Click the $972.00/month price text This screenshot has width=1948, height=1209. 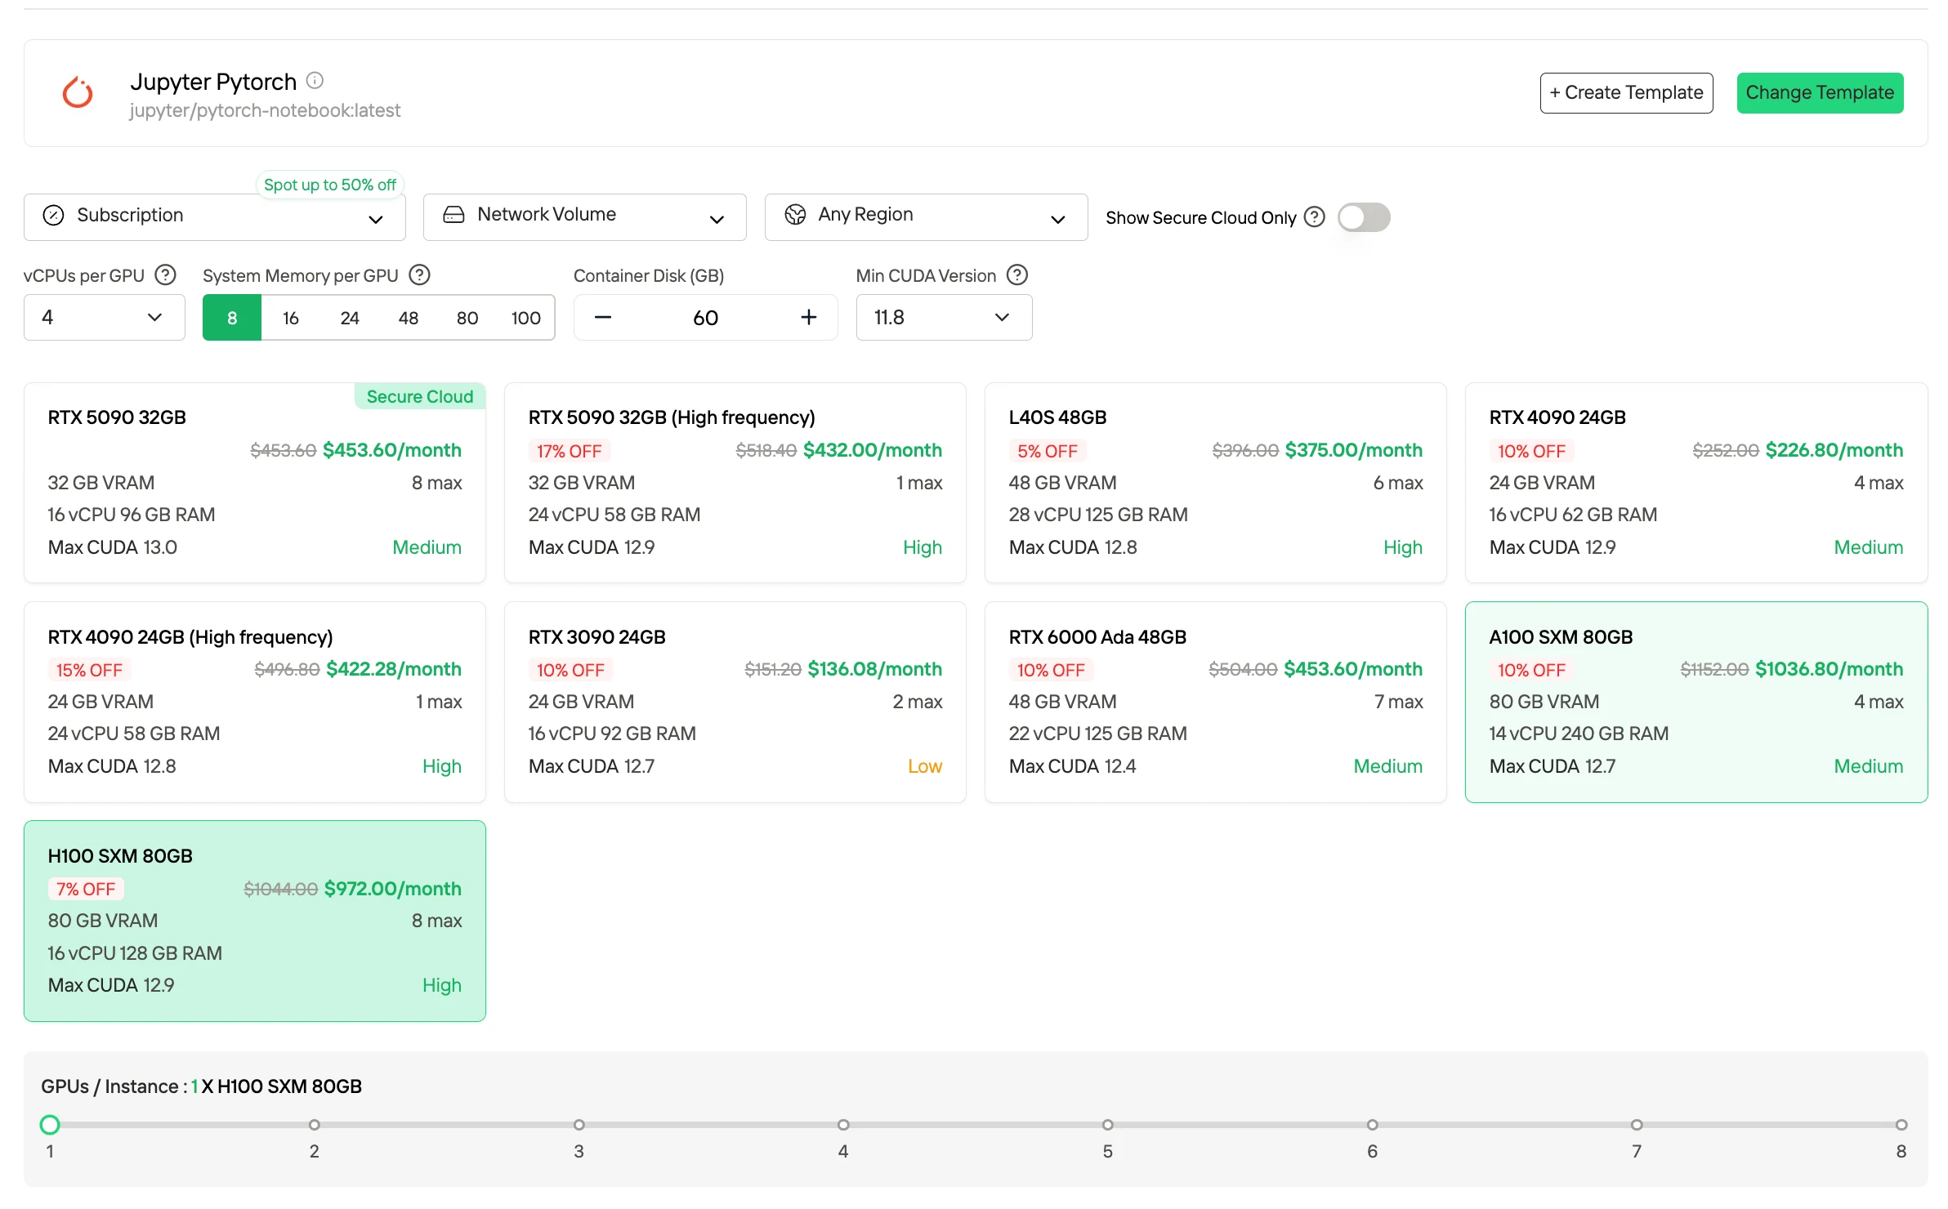393,889
